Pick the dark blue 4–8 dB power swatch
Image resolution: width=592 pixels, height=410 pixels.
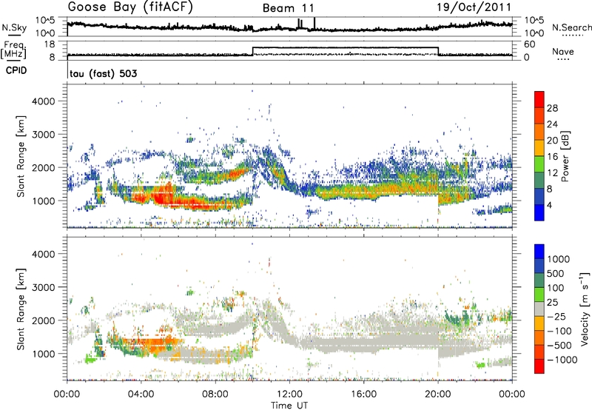pyautogui.click(x=539, y=197)
